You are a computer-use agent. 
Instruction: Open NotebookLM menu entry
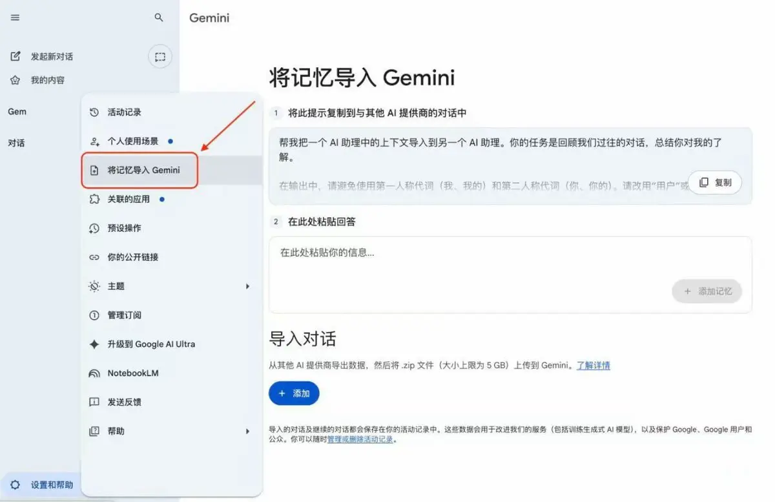coord(171,373)
